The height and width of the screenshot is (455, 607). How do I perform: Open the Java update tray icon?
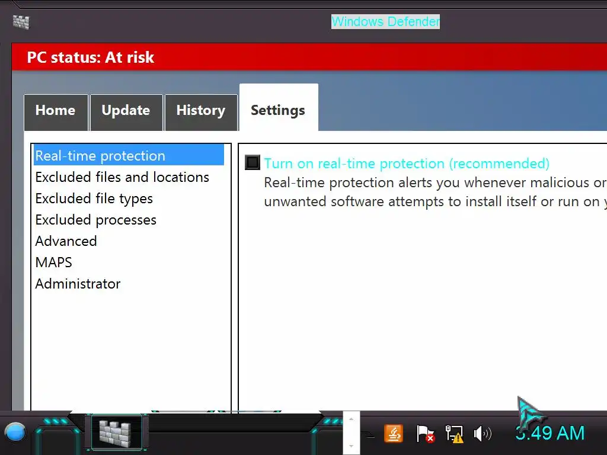pyautogui.click(x=394, y=433)
